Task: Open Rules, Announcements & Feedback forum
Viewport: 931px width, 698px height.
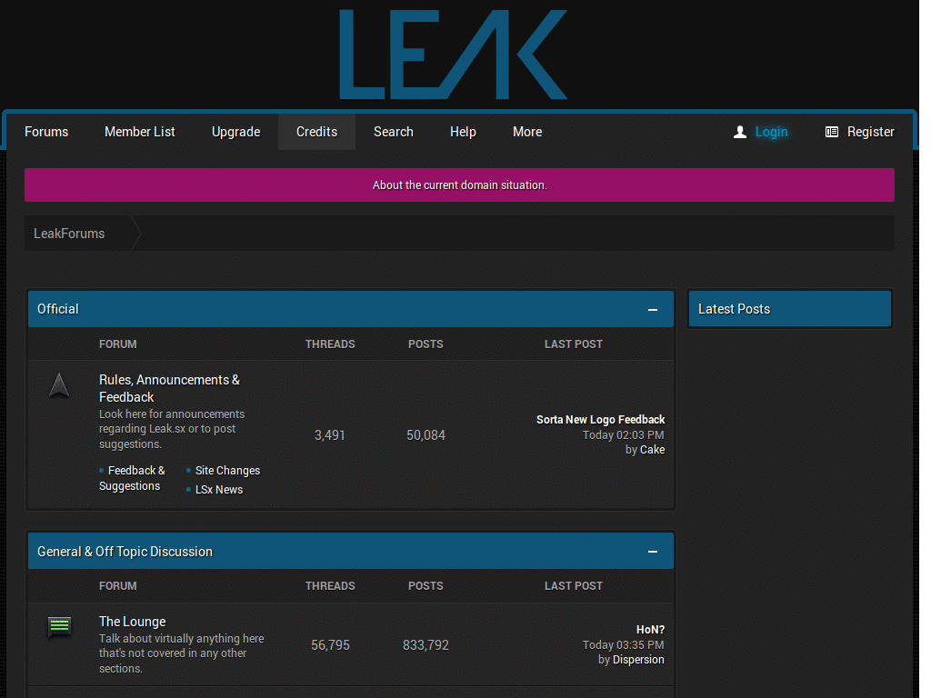Action: [169, 388]
